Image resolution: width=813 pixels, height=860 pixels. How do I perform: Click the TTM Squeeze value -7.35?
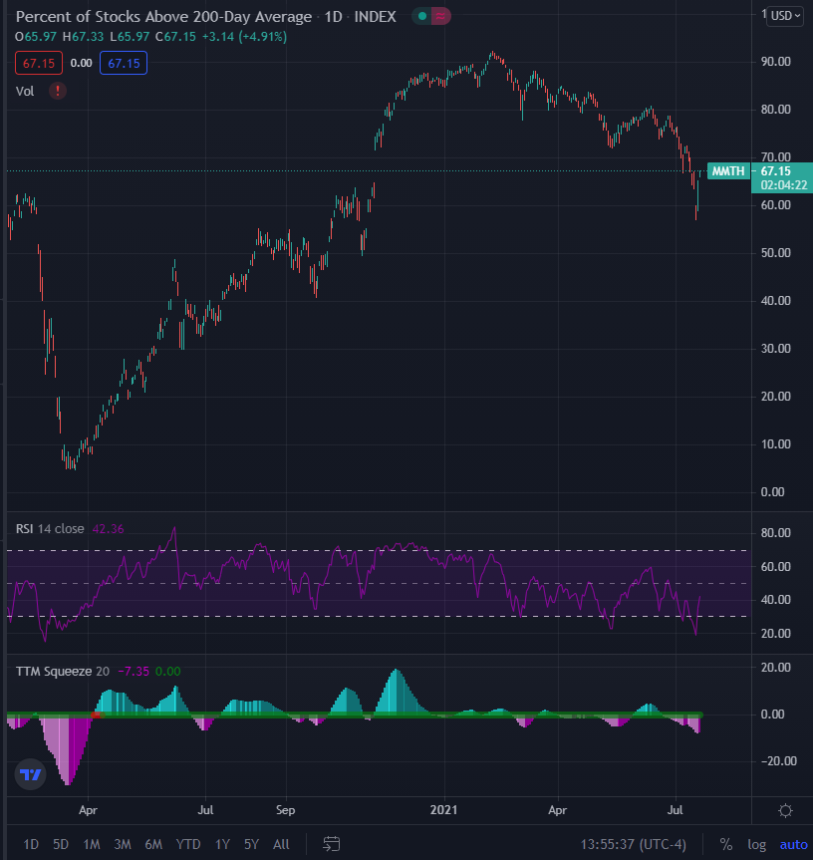[x=134, y=672]
